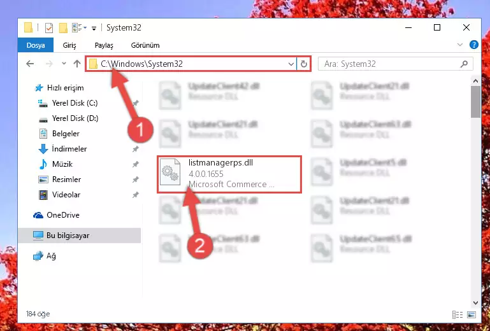The width and height of the screenshot is (490, 331).
Task: Click the 4.0.0.1655 version text
Action: pyautogui.click(x=206, y=174)
